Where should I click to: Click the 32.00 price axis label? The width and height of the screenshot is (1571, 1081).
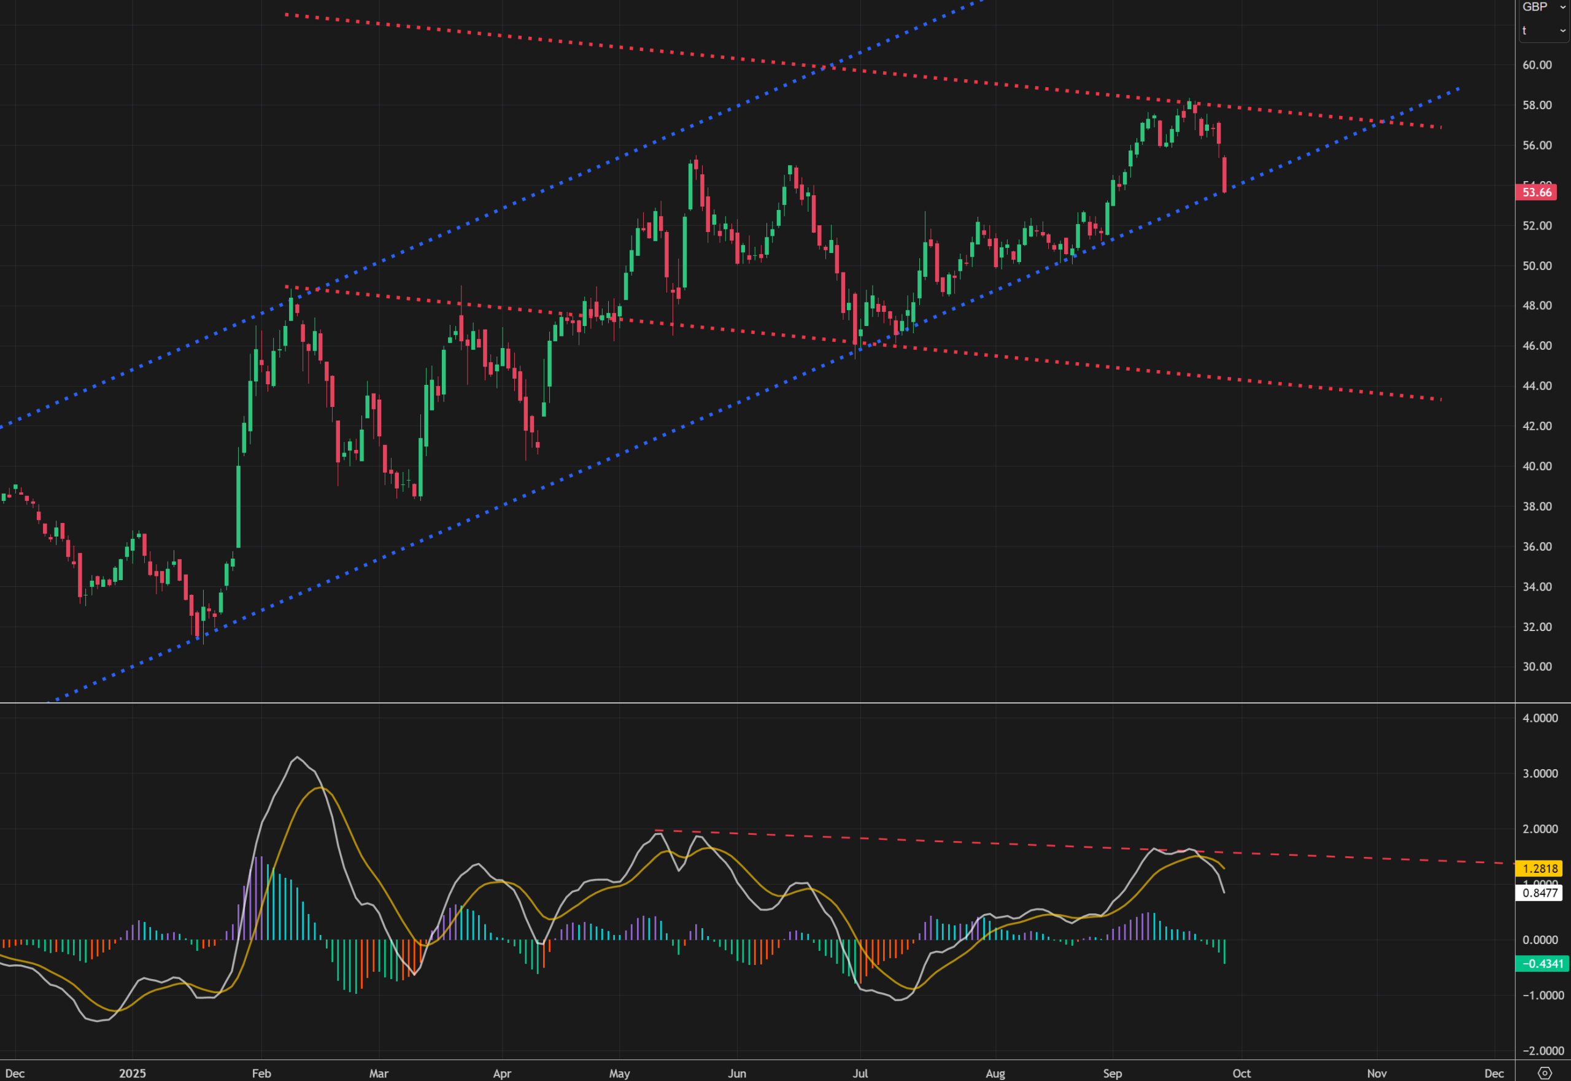1537,627
